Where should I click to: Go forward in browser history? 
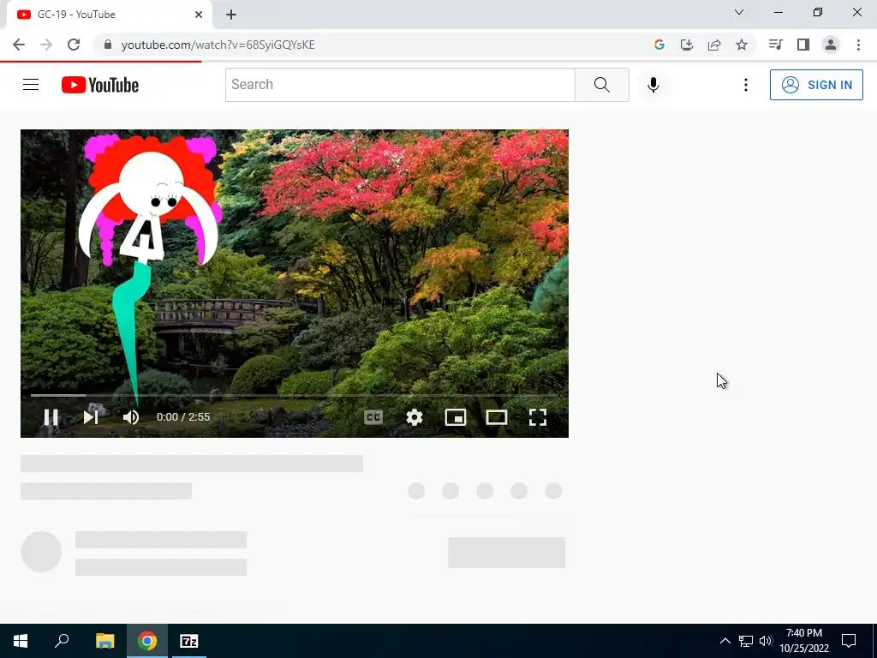pyautogui.click(x=46, y=45)
